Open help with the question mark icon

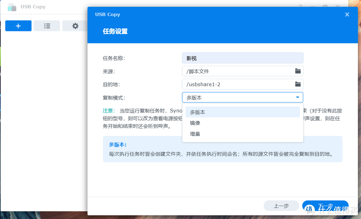click(300, 6)
